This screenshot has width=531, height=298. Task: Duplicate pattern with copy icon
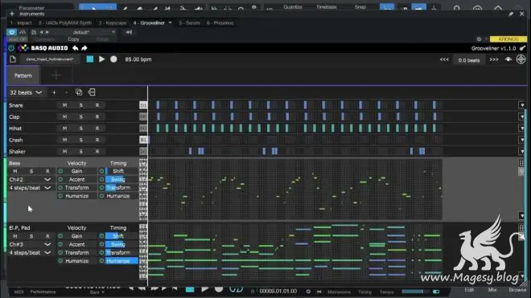click(x=79, y=92)
